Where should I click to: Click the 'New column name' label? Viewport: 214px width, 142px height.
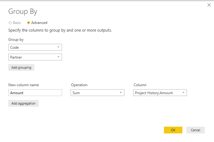(x=24, y=85)
